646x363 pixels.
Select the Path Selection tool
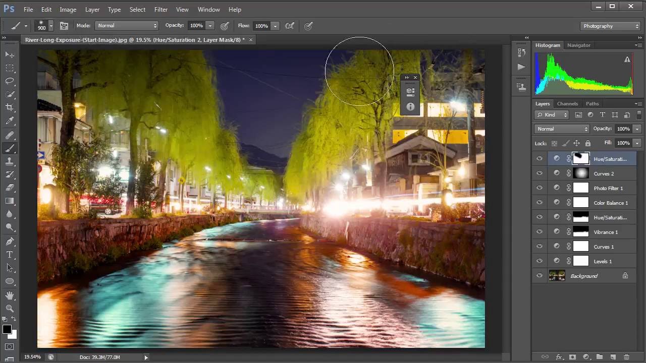coord(10,268)
